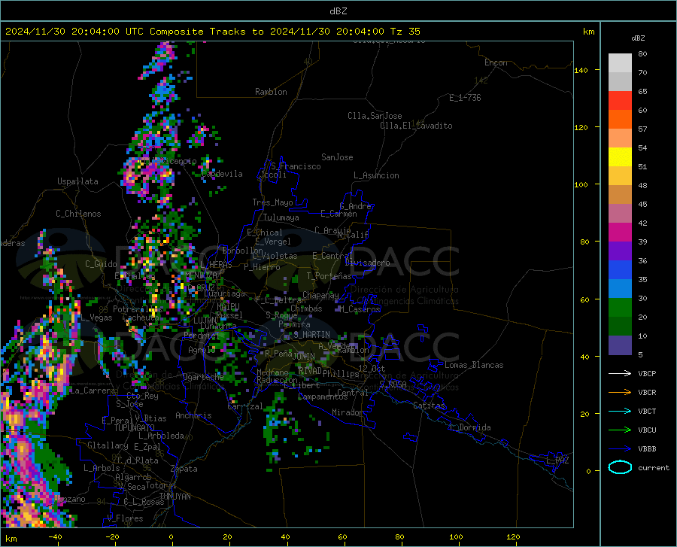The image size is (677, 547).
Task: Click the S_MARTIN label on map
Action: point(311,335)
